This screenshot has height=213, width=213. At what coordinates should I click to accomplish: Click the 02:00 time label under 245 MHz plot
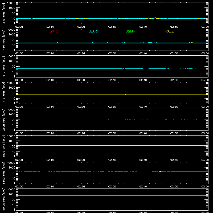(19, 27)
